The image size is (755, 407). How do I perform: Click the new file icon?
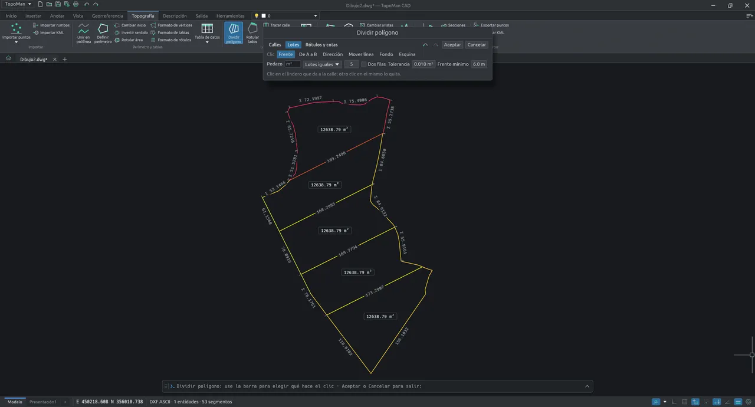41,4
